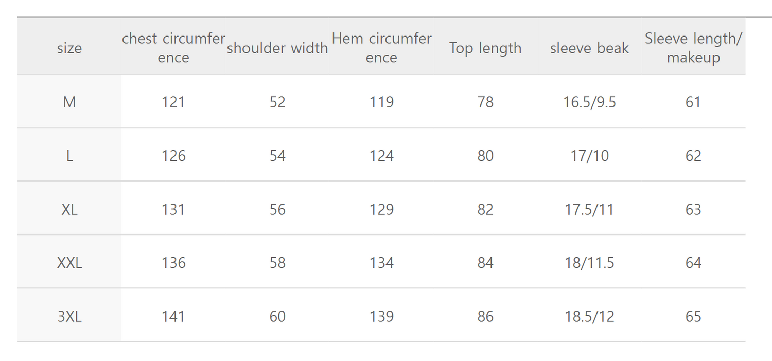
Task: Click the "size" column header
Action: [x=69, y=48]
